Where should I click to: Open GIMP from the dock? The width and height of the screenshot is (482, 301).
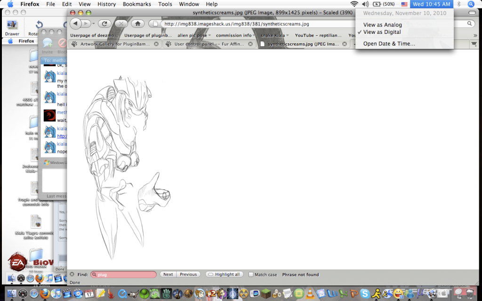[133, 294]
